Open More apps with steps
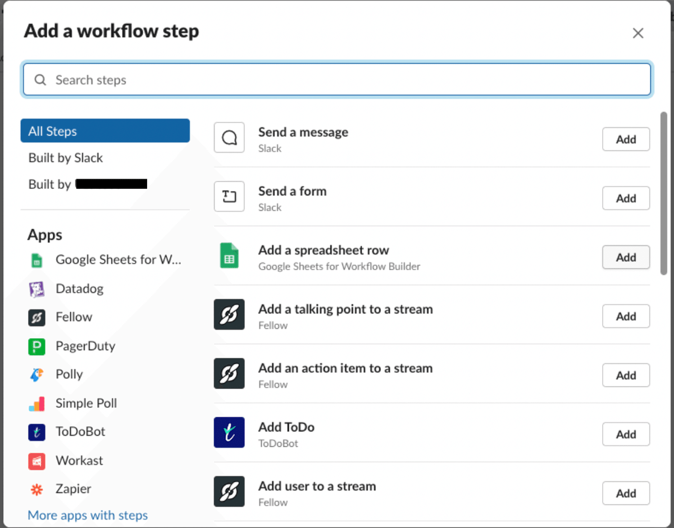674x528 pixels. pyautogui.click(x=88, y=515)
